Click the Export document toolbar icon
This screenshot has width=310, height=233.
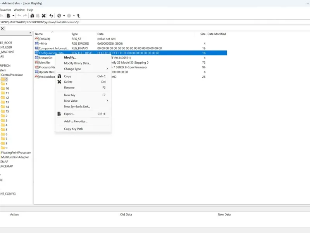[x=8, y=16]
